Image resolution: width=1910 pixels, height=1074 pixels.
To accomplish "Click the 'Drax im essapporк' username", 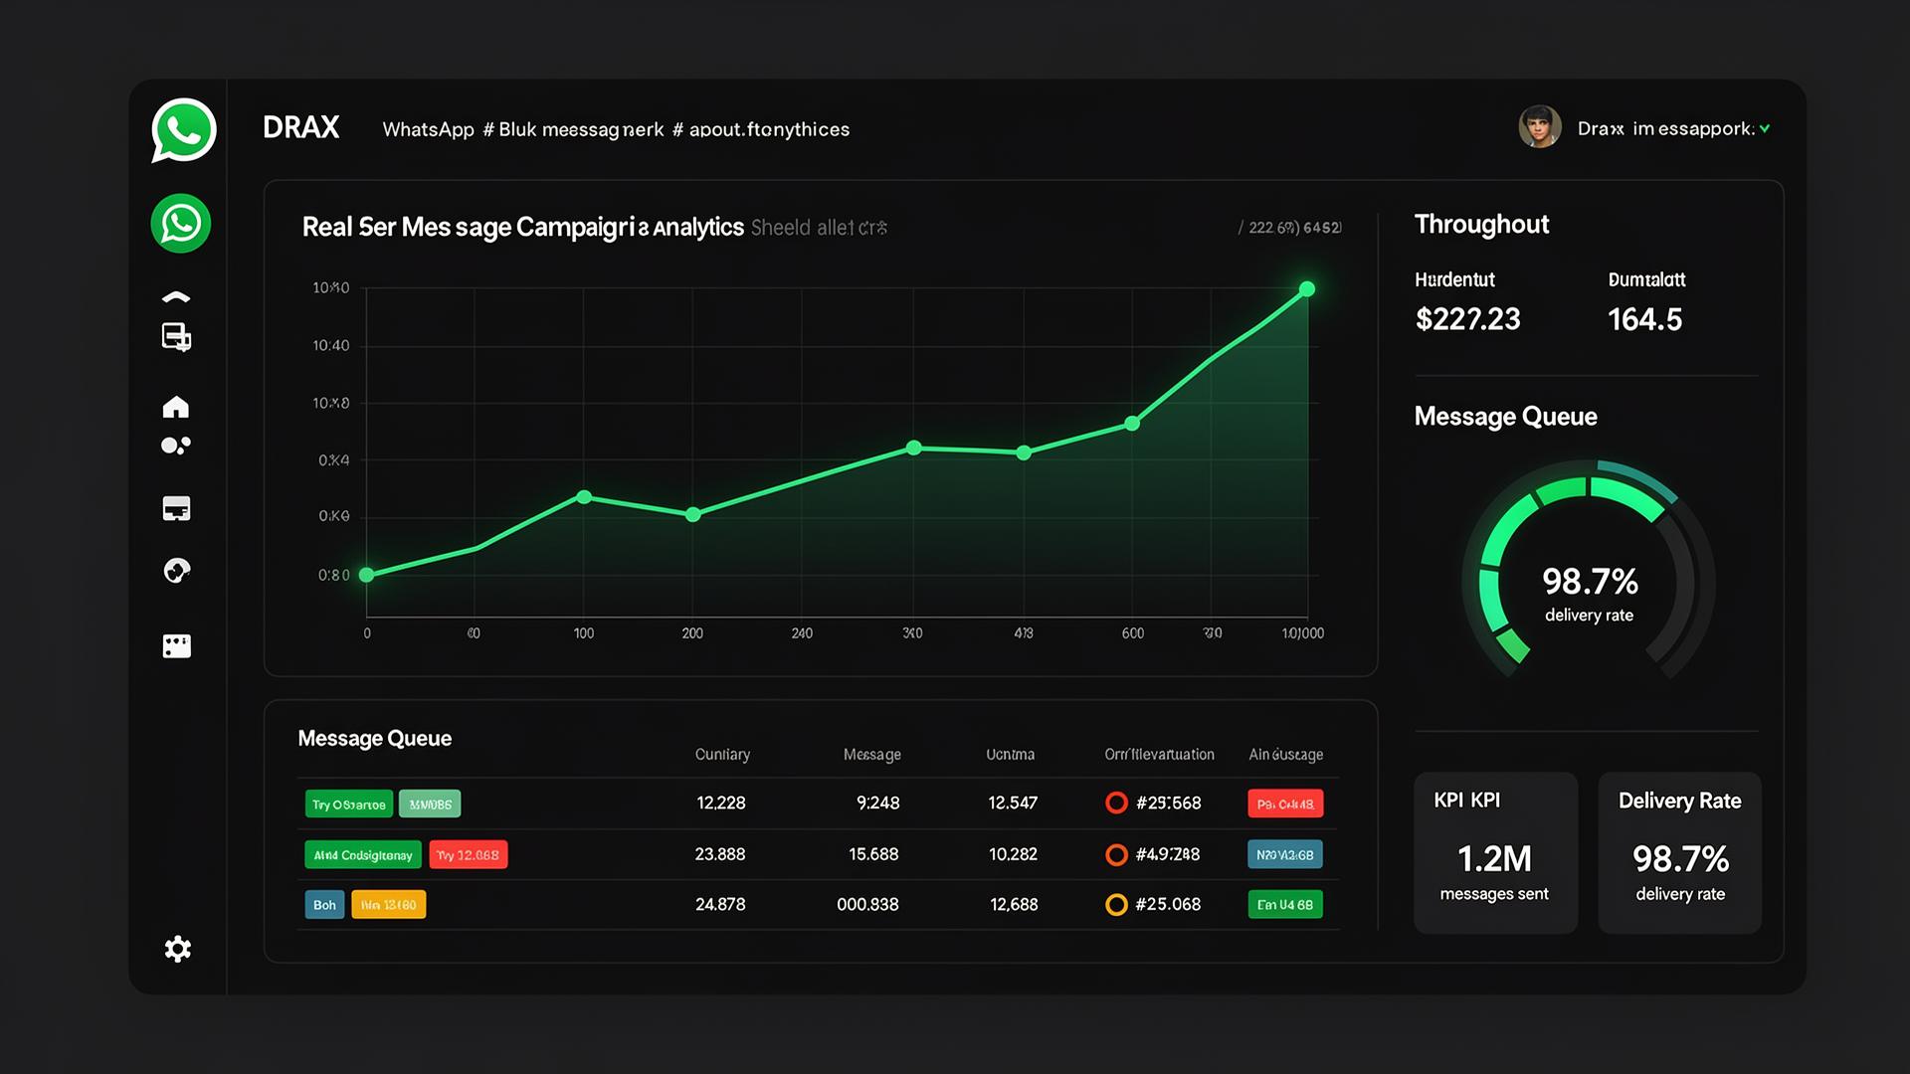I will [1666, 128].
